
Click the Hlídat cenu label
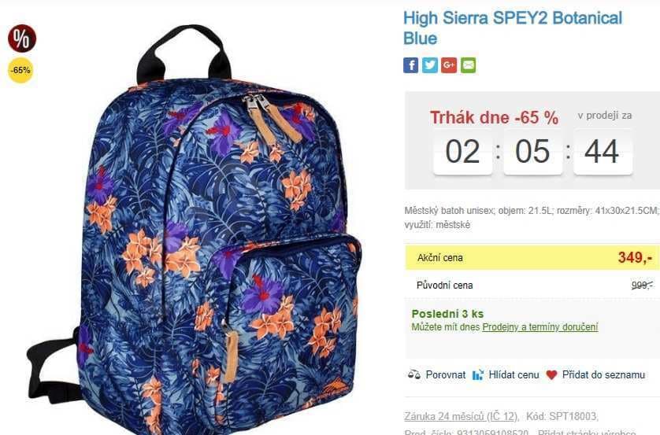[514, 374]
